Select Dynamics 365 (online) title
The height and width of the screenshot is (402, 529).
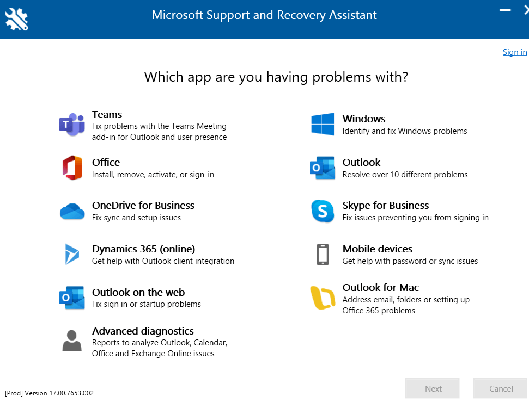pyautogui.click(x=143, y=249)
